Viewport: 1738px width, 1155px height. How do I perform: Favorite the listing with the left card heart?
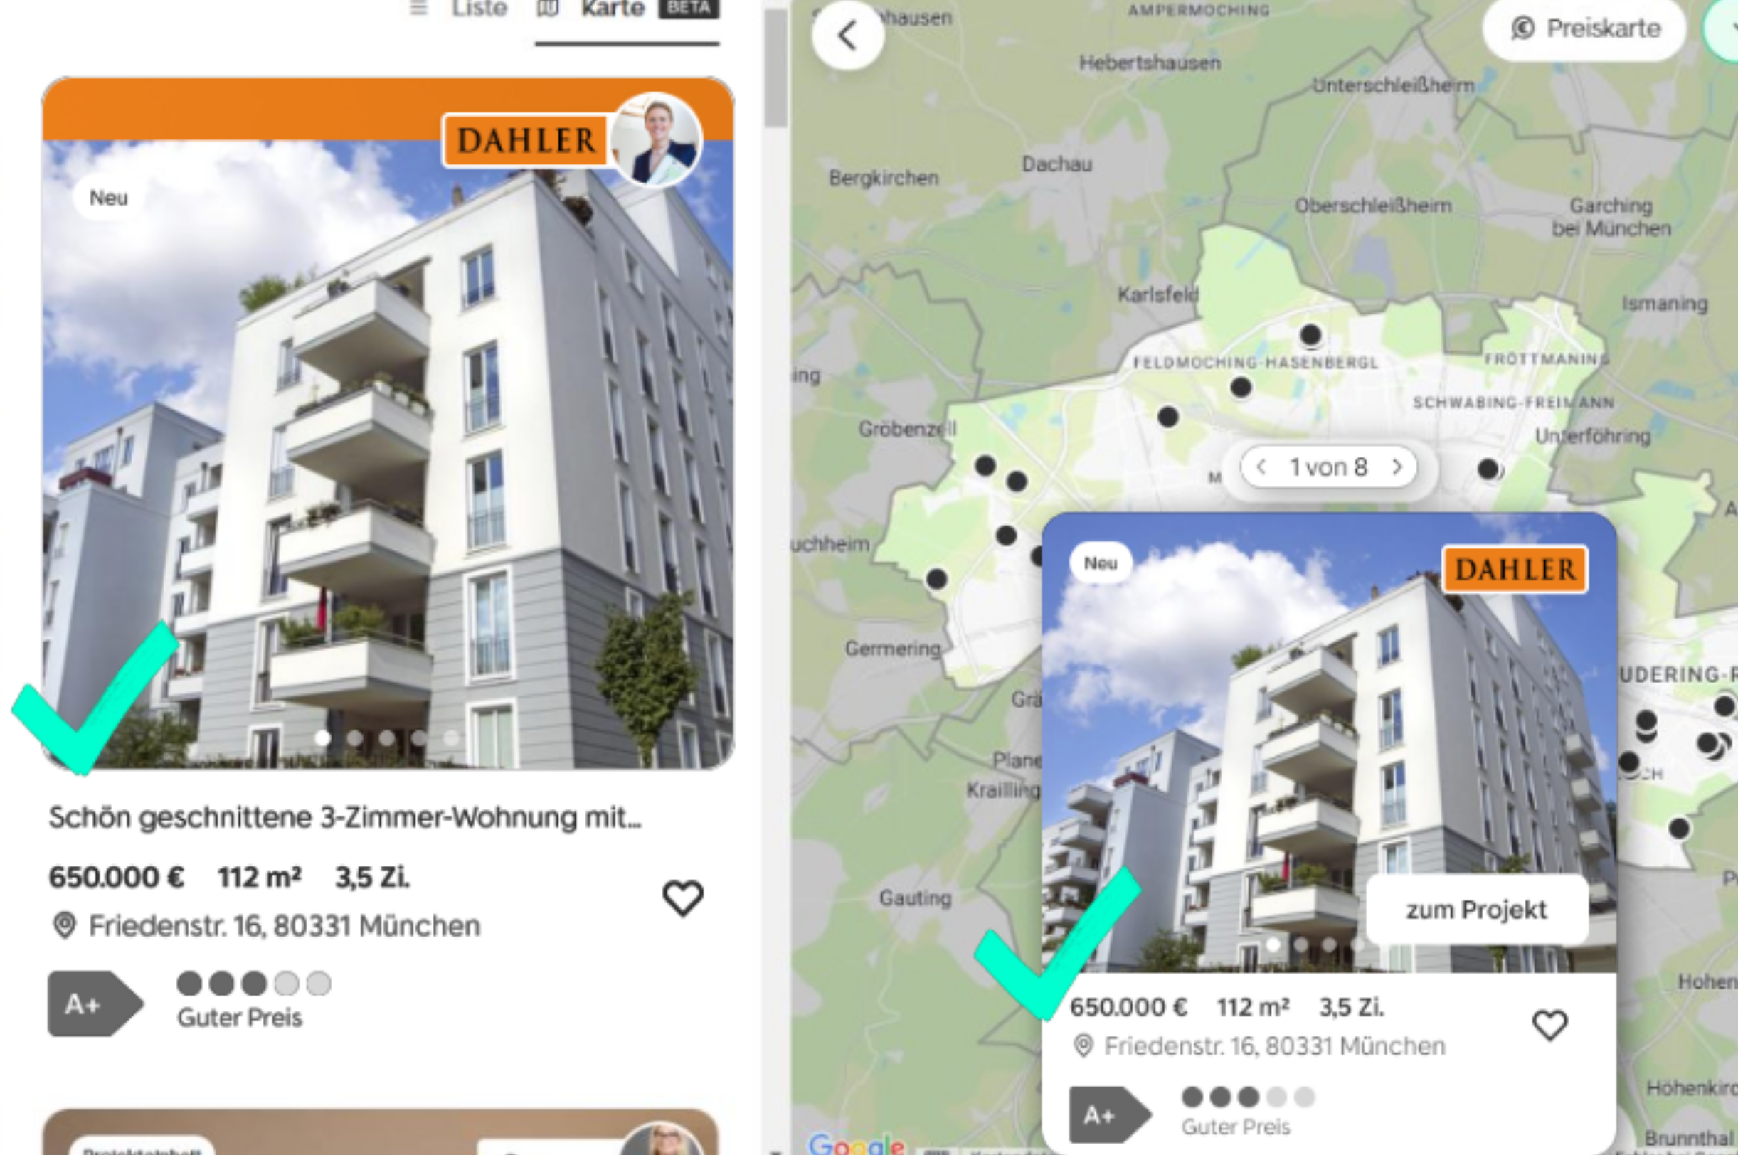click(x=683, y=898)
